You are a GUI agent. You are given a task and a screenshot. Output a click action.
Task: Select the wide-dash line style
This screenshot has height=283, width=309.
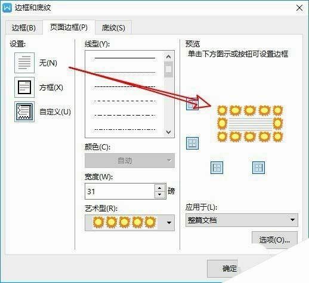125,101
